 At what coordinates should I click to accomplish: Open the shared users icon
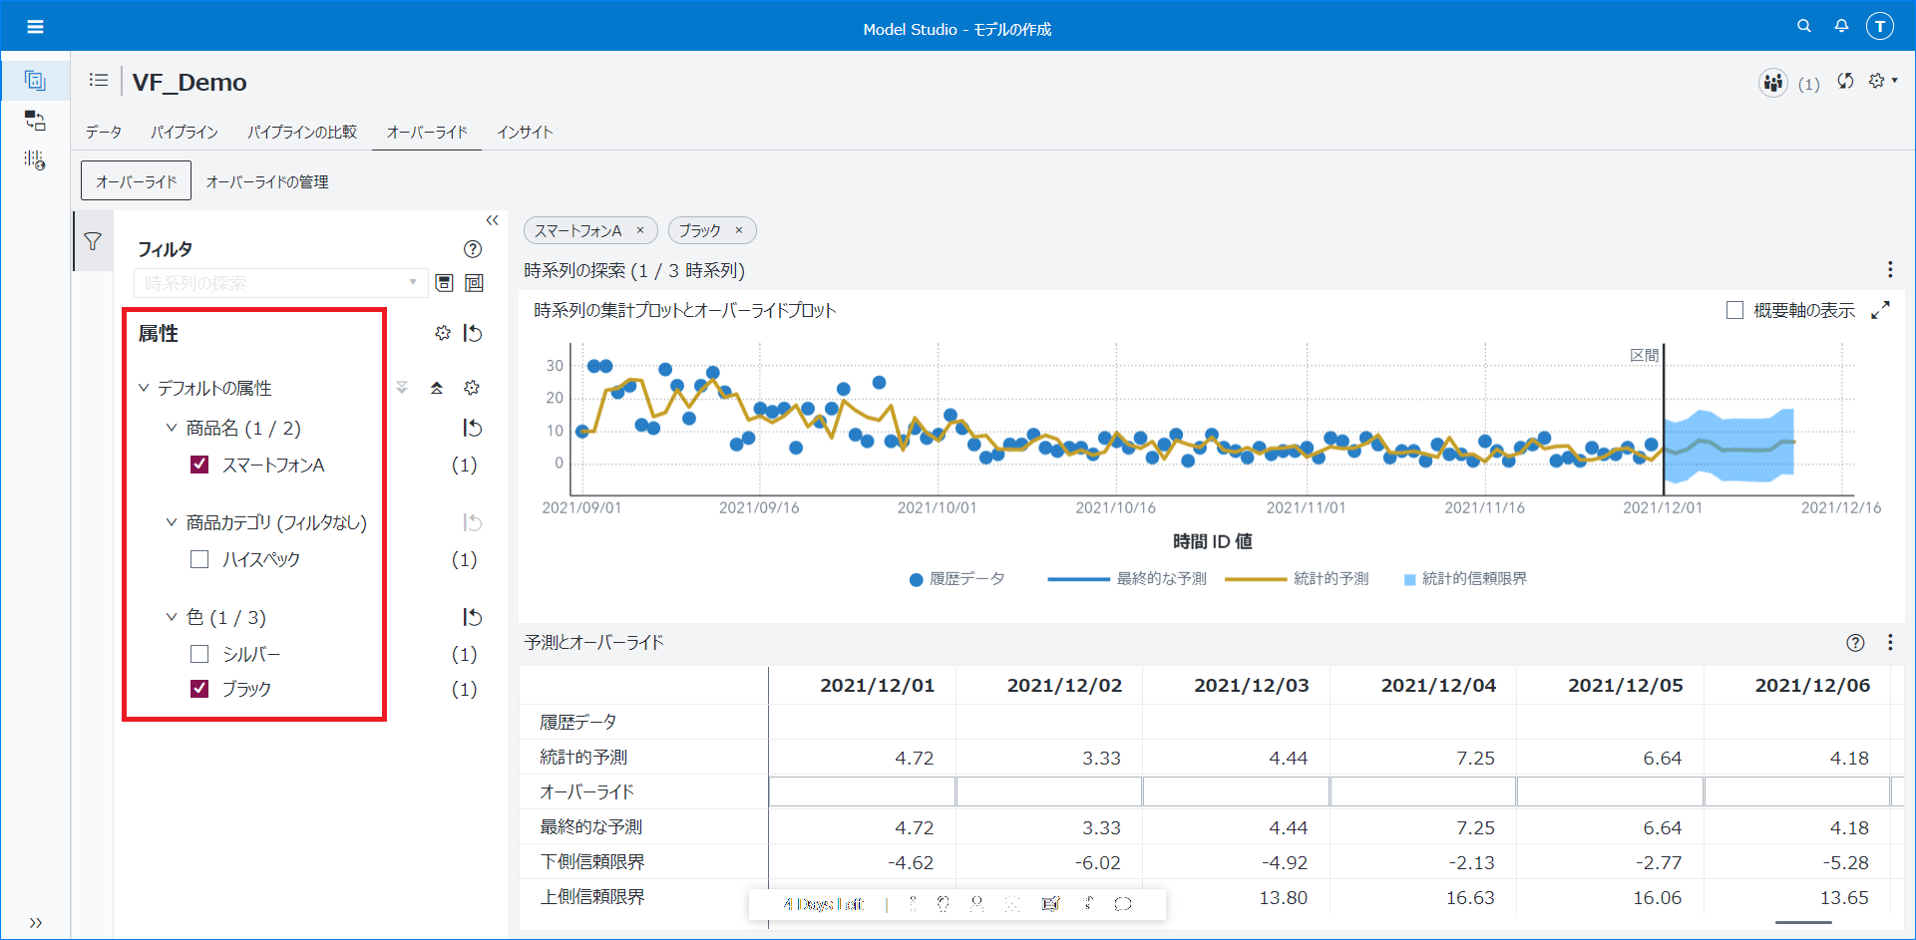[1772, 83]
